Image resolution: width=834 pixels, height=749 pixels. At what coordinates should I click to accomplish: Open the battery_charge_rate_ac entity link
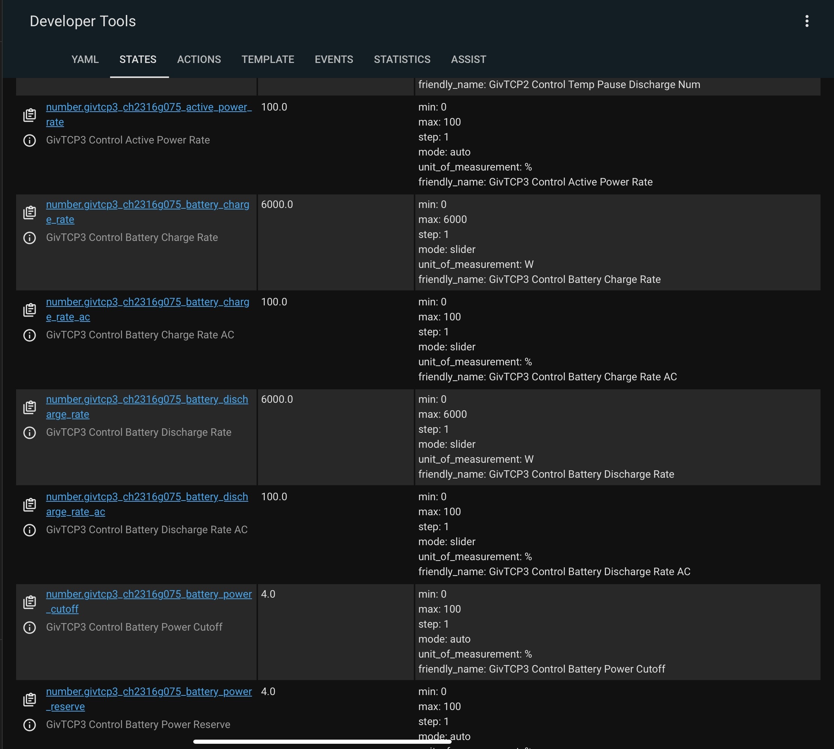[148, 309]
